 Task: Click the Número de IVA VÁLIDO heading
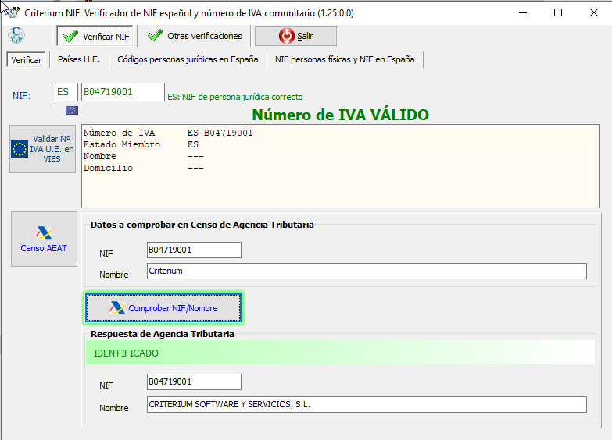(340, 115)
